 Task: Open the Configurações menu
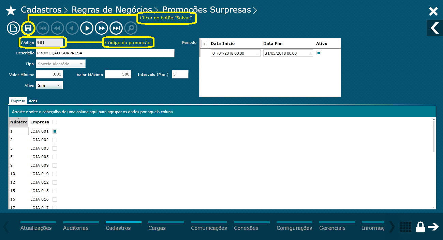[x=294, y=227]
